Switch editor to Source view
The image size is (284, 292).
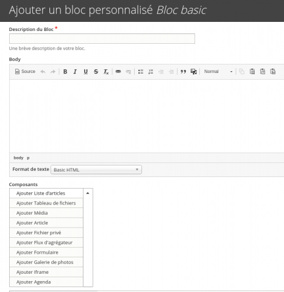25,72
